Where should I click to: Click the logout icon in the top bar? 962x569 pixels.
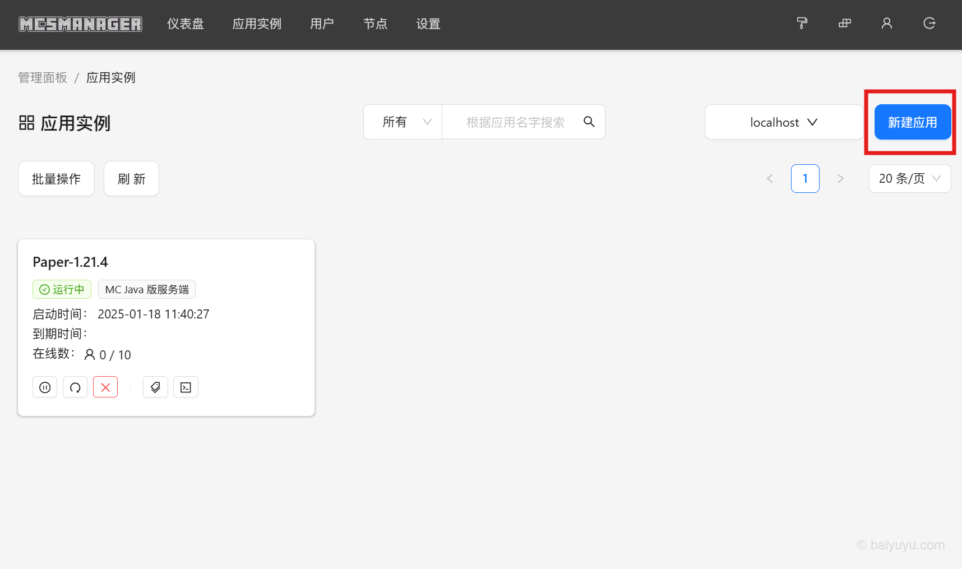click(x=929, y=23)
